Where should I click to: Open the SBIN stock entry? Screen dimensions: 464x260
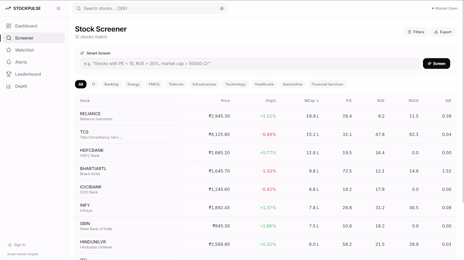click(265, 226)
